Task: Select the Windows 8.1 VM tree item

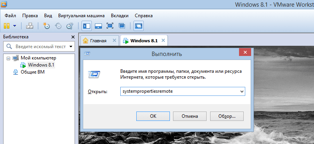Action: pos(41,65)
